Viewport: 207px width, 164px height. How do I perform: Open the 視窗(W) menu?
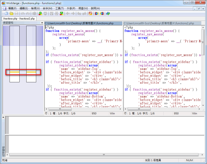(83, 8)
